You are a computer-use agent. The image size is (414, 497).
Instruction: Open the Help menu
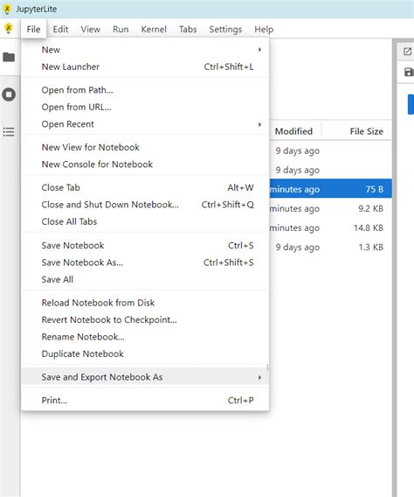[264, 29]
